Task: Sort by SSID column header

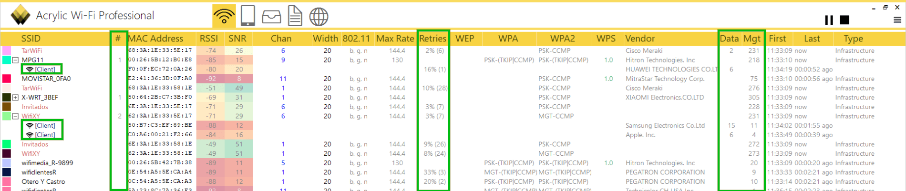Action: [x=31, y=39]
